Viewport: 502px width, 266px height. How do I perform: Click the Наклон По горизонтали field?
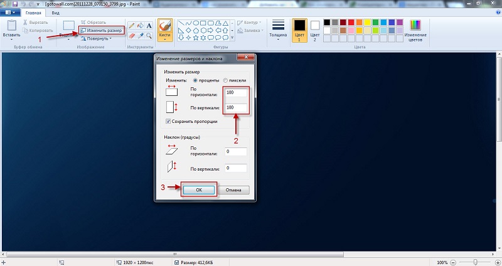pyautogui.click(x=236, y=151)
